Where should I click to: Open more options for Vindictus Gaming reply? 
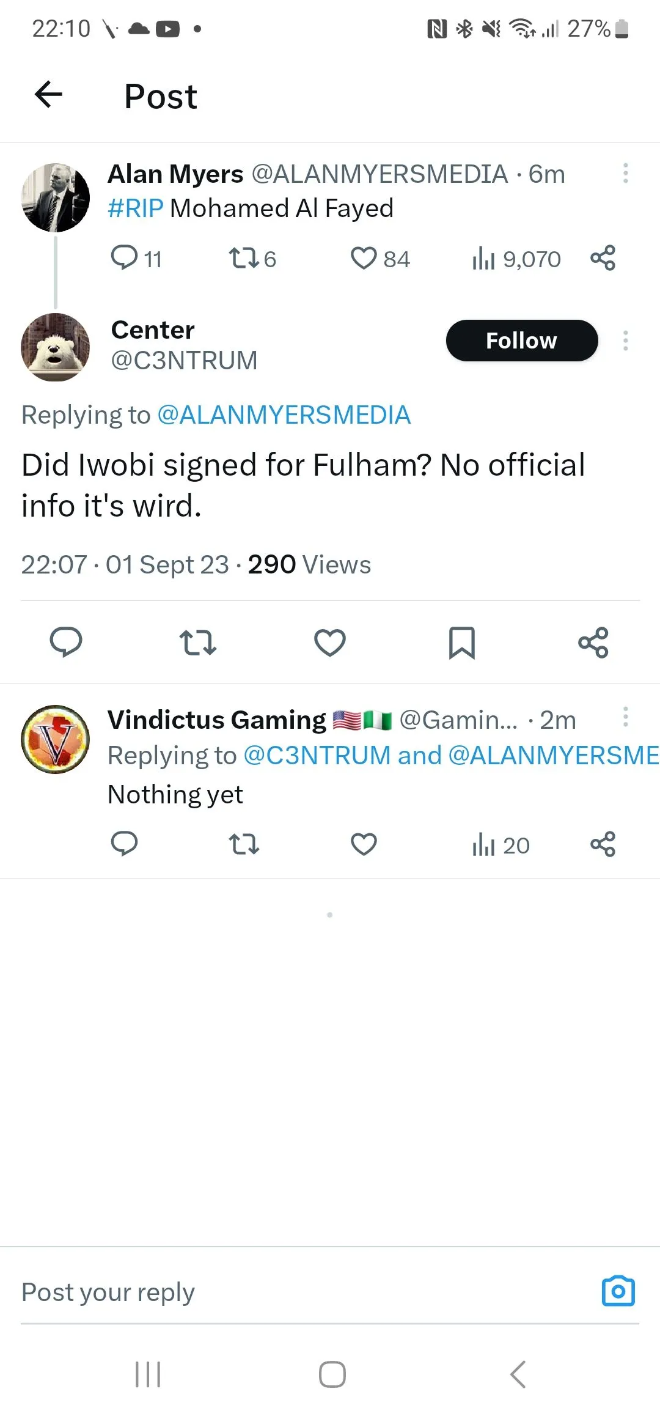coord(625,717)
